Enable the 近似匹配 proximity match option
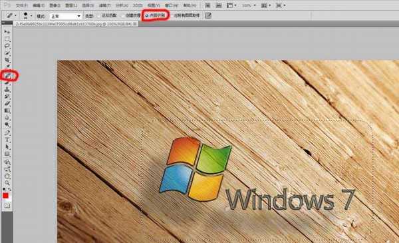This screenshot has height=243, width=399. point(107,15)
